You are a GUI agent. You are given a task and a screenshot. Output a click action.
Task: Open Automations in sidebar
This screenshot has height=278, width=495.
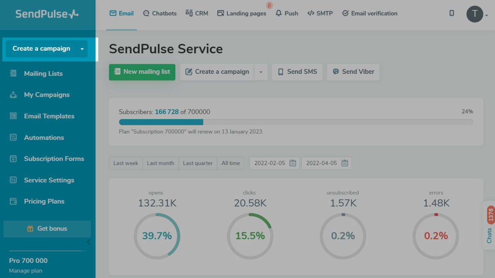44,137
